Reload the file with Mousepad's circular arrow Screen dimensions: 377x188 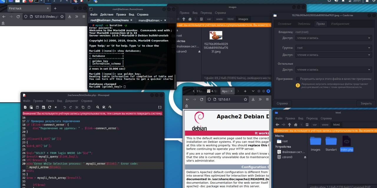(x=49, y=107)
